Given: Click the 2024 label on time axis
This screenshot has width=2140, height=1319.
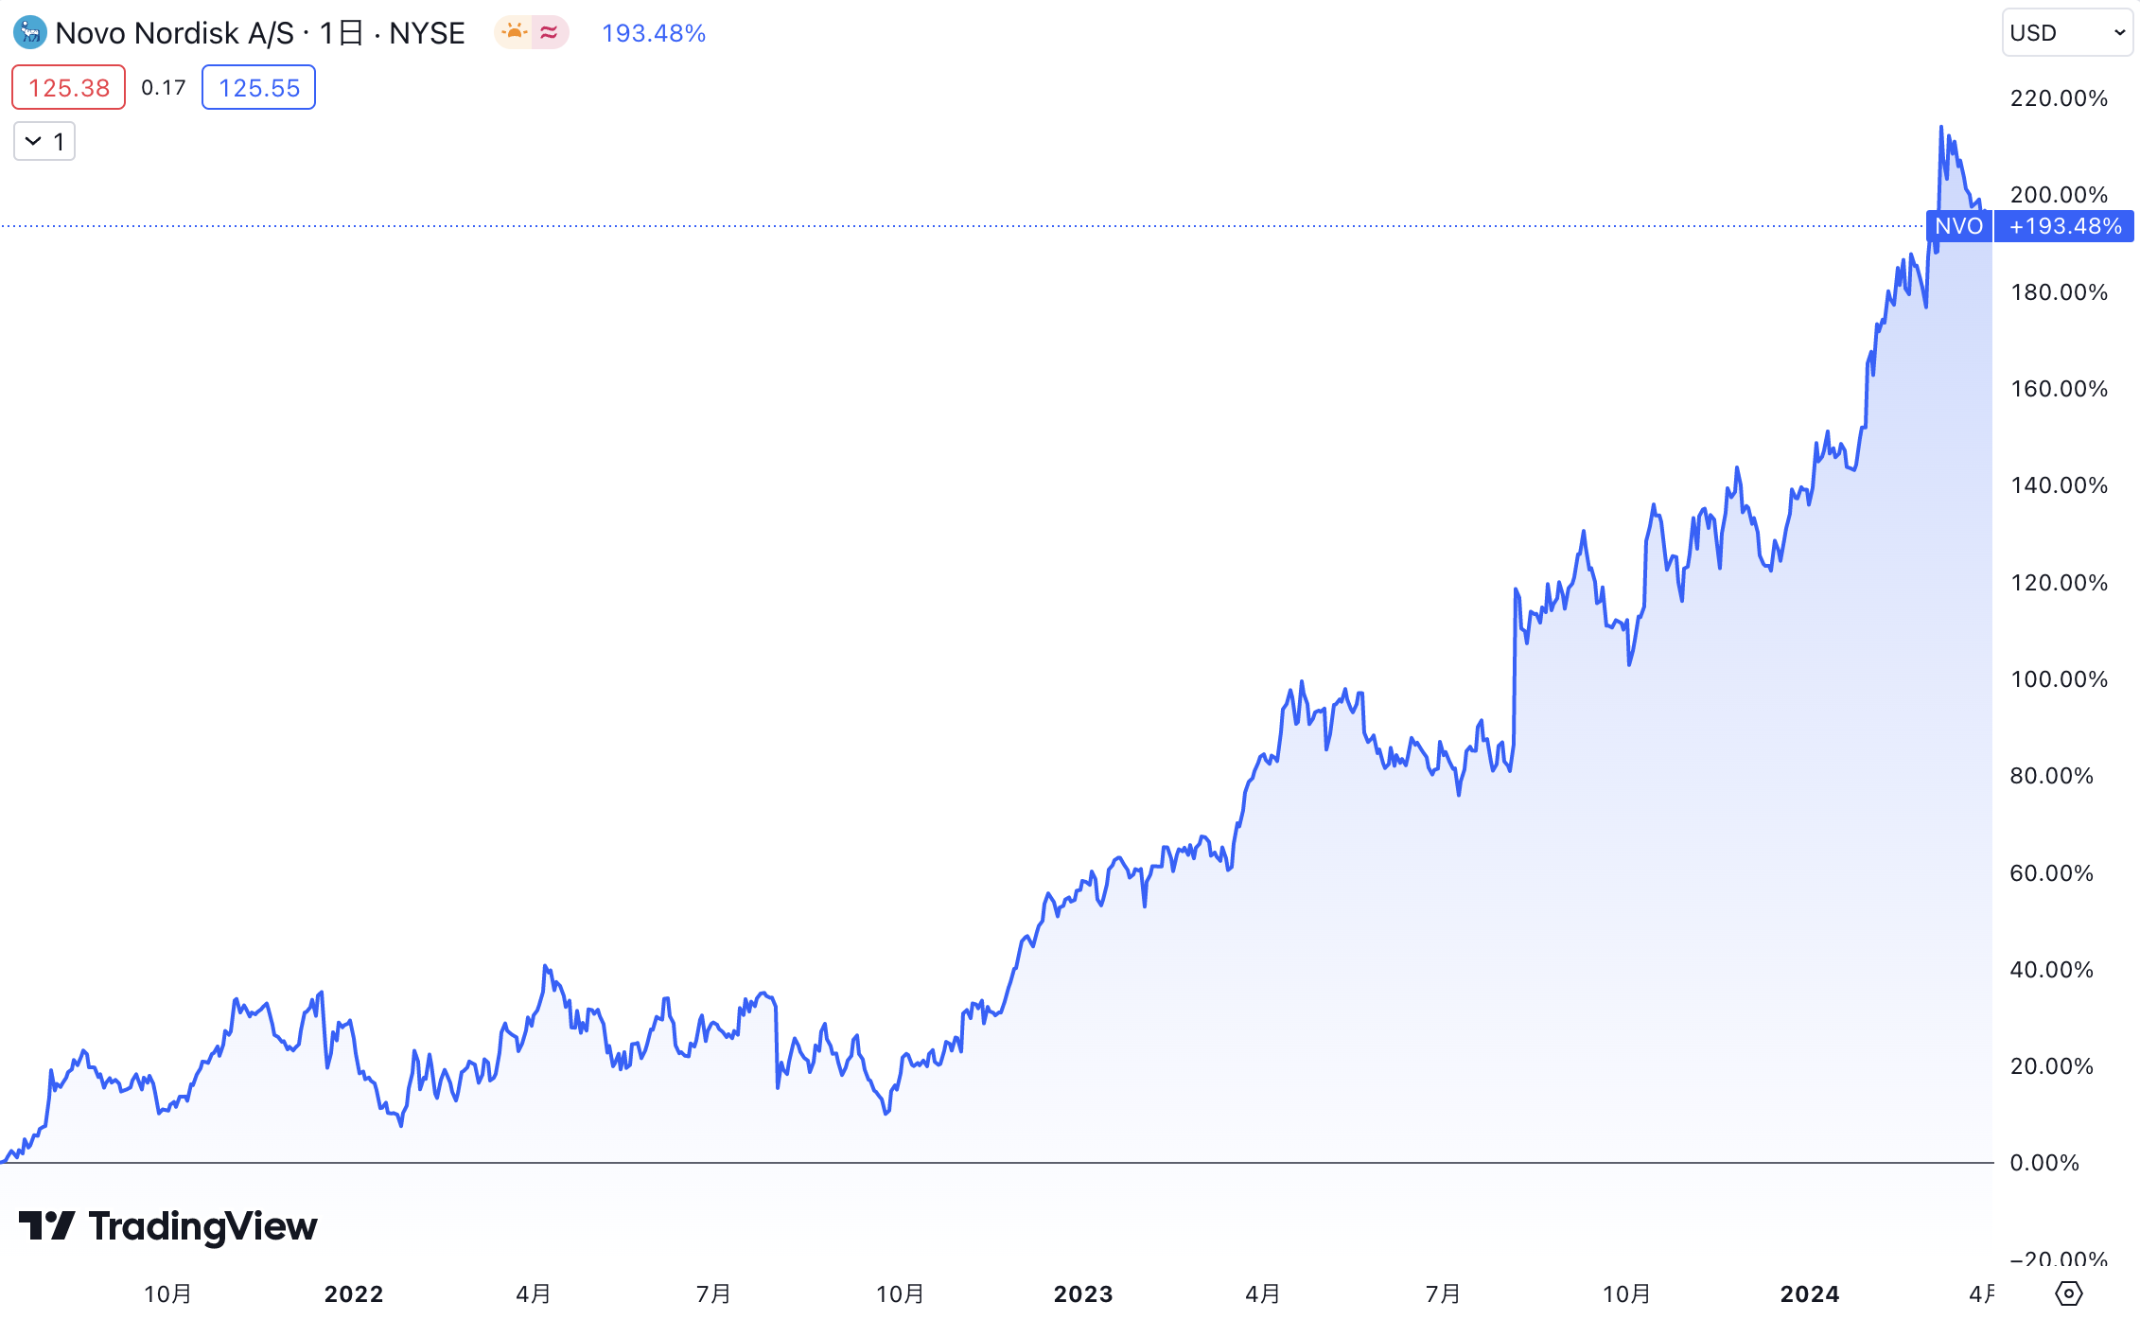Looking at the screenshot, I should [1809, 1293].
